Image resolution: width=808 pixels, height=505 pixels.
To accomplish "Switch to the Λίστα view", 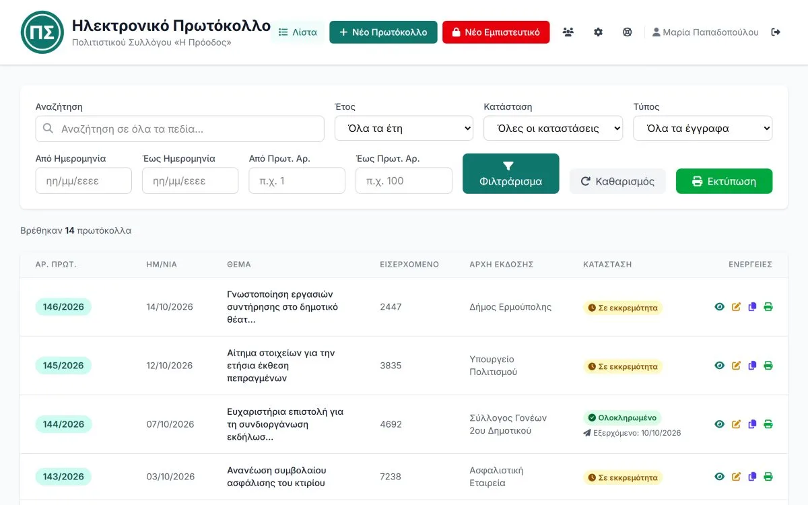I will (298, 32).
